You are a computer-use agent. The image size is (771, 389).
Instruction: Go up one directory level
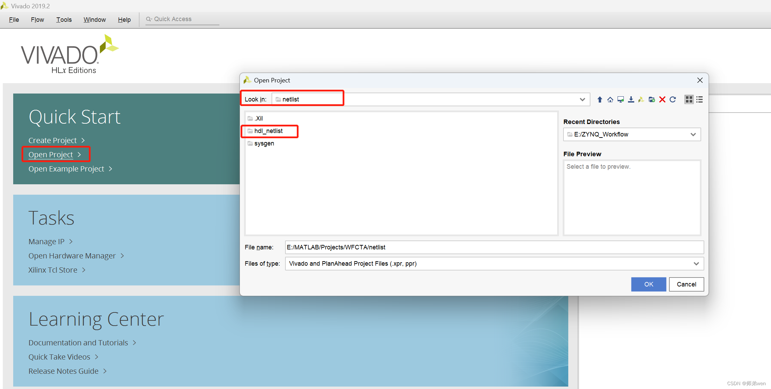(600, 100)
